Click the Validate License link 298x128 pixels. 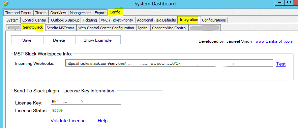[x=68, y=121]
